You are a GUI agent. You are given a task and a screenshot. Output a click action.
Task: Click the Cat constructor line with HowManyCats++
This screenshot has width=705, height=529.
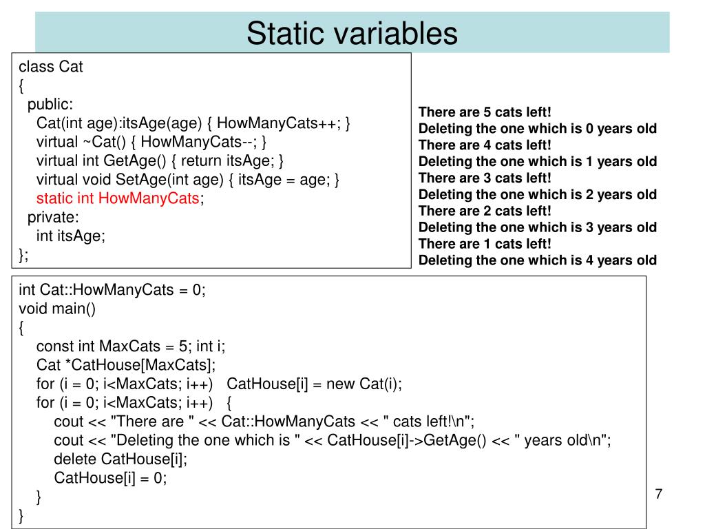(x=193, y=123)
